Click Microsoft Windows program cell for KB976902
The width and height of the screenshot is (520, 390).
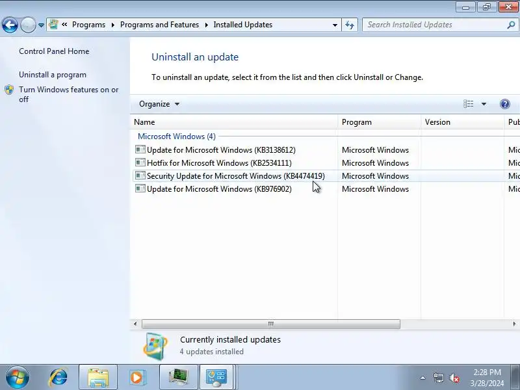coord(376,188)
